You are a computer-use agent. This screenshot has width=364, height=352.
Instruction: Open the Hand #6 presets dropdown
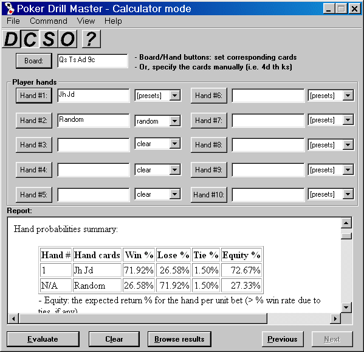[x=331, y=96]
